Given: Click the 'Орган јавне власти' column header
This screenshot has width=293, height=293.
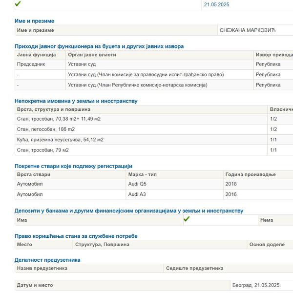Looking at the screenshot, I should 92,55.
